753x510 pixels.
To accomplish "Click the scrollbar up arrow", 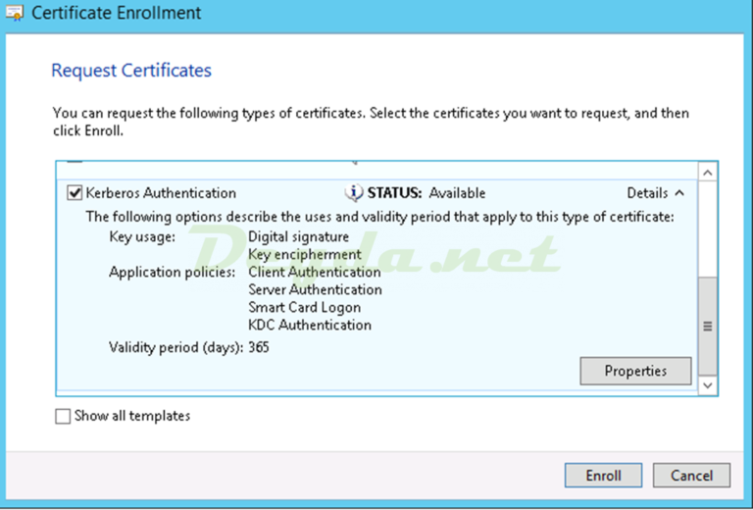I will point(708,173).
